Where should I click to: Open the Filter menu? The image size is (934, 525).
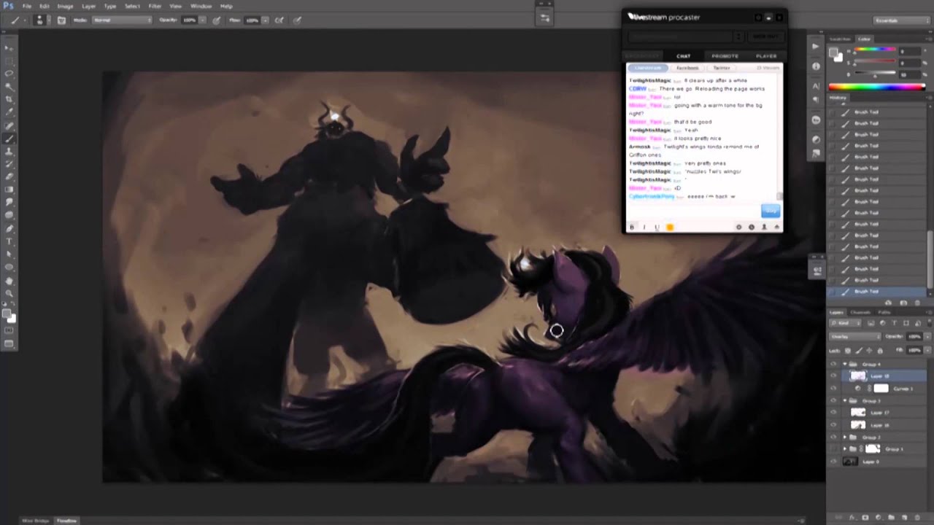(x=155, y=6)
